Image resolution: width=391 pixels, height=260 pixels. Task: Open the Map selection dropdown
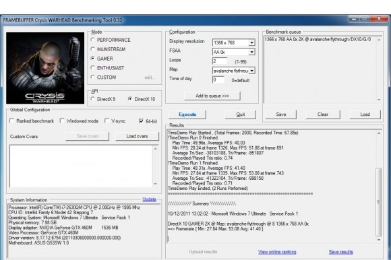click(x=251, y=71)
